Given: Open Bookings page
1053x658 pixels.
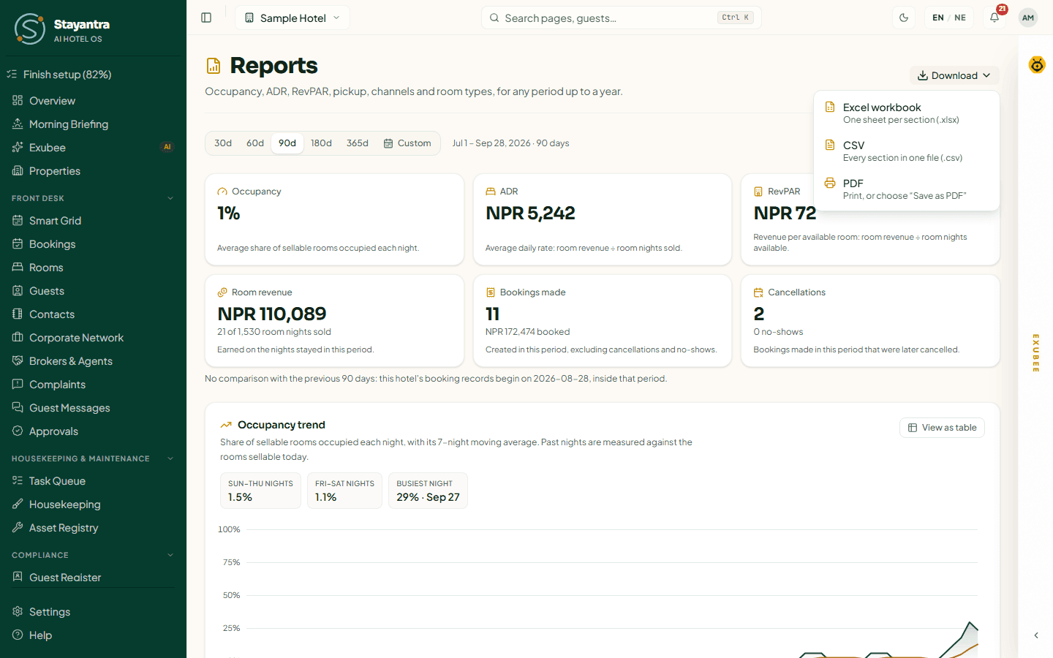Looking at the screenshot, I should (x=93, y=244).
